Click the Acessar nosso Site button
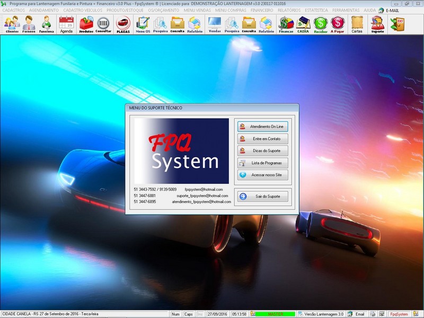This screenshot has height=318, width=424. tap(263, 174)
